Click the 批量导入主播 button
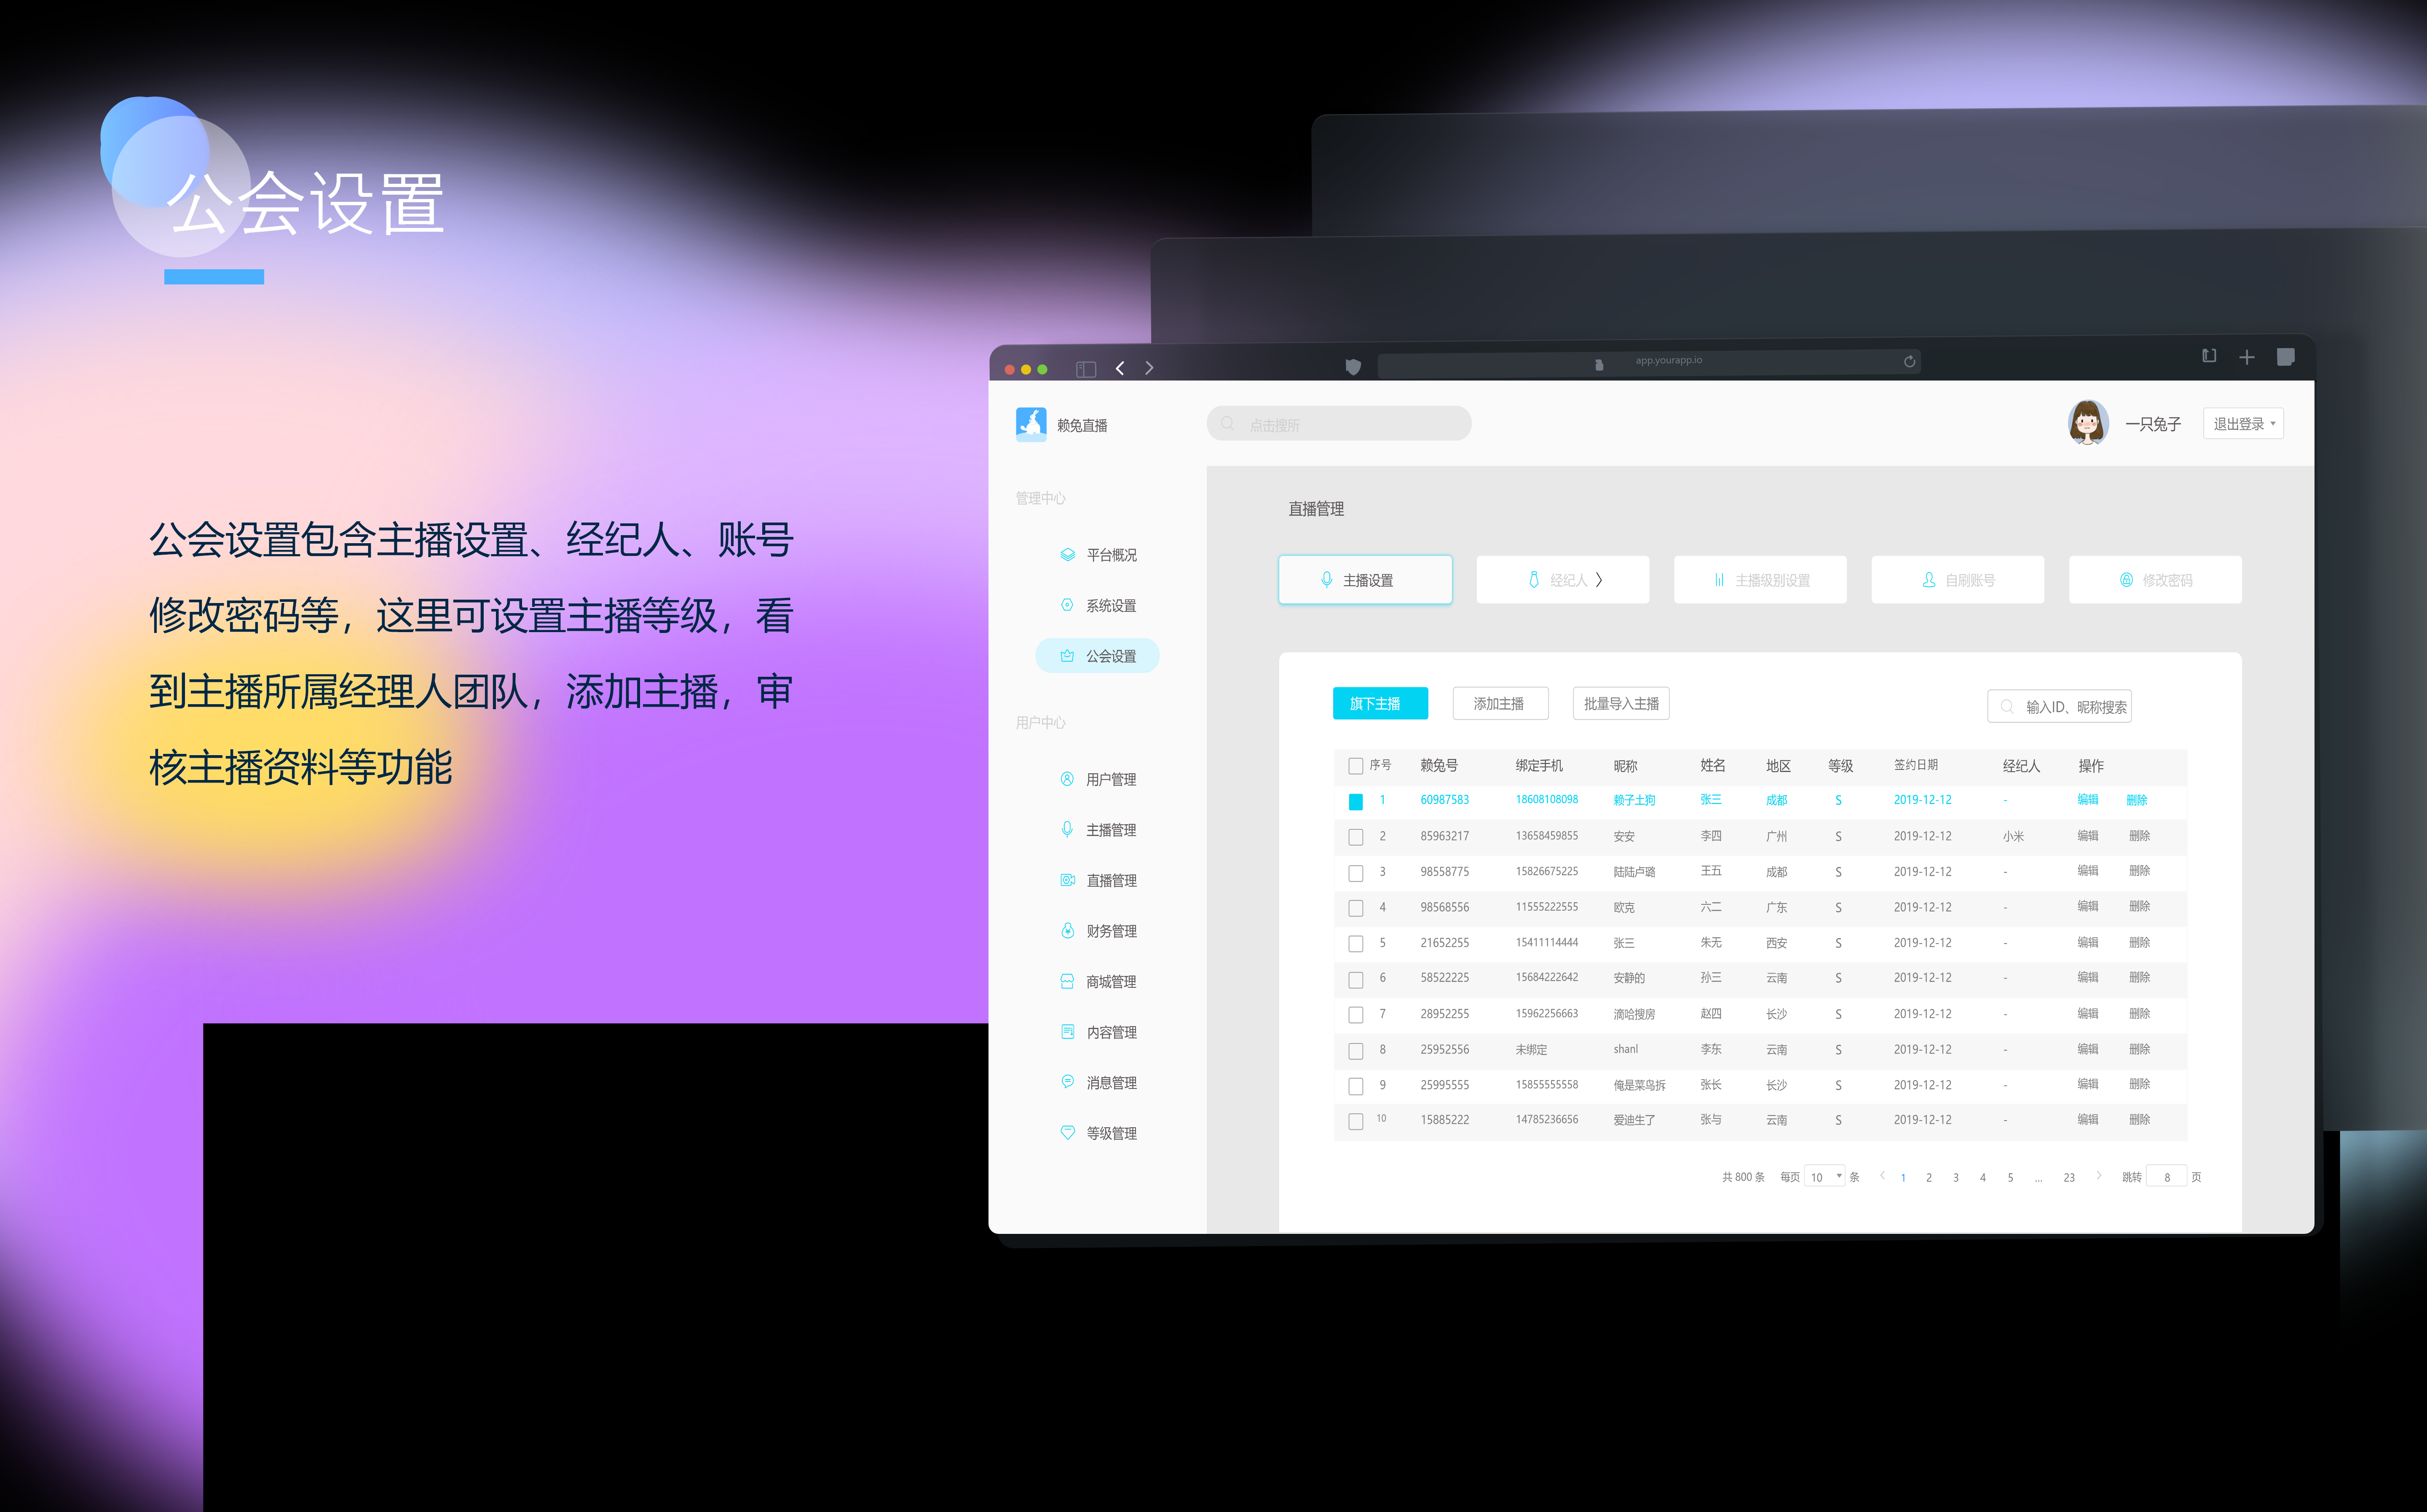Viewport: 2427px width, 1512px height. [x=1621, y=703]
